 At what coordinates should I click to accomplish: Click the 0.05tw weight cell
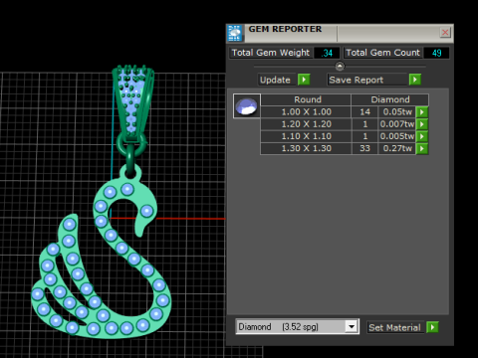pyautogui.click(x=397, y=112)
